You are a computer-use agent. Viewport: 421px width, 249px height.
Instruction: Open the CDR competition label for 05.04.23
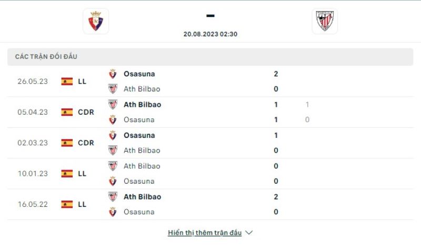point(86,112)
